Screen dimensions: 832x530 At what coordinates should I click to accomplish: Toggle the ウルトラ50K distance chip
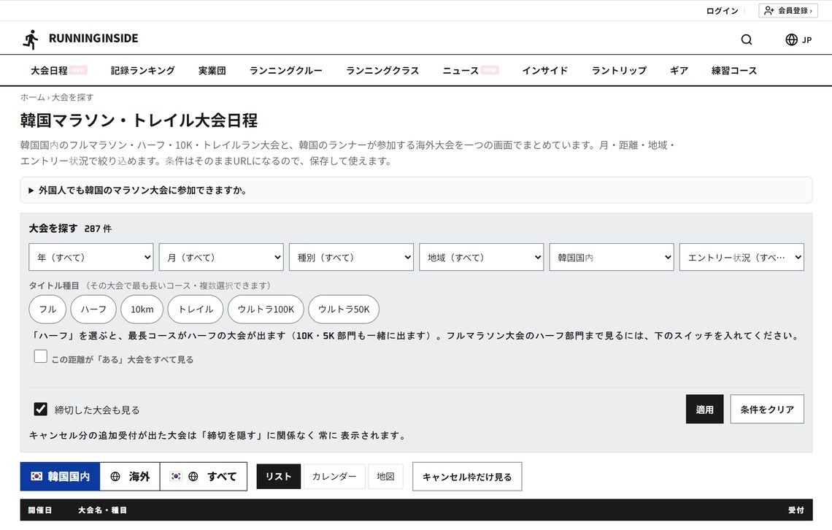(x=344, y=310)
